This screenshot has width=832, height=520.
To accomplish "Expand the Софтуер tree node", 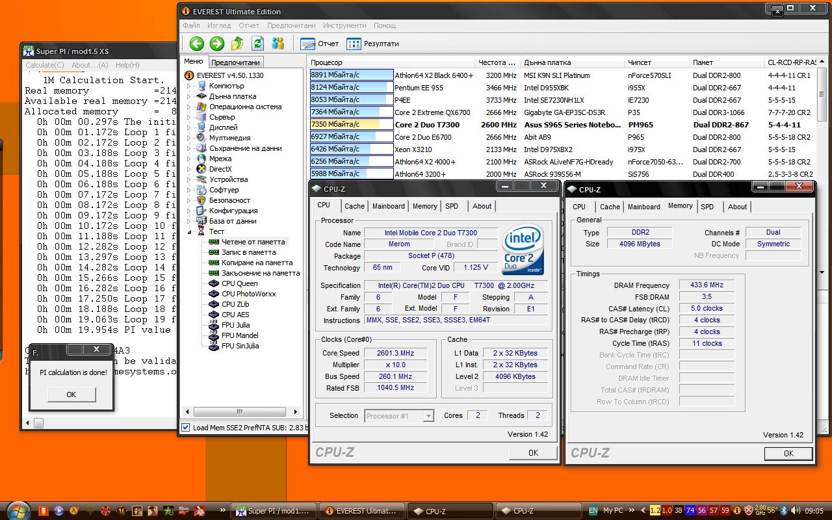I will click(190, 190).
